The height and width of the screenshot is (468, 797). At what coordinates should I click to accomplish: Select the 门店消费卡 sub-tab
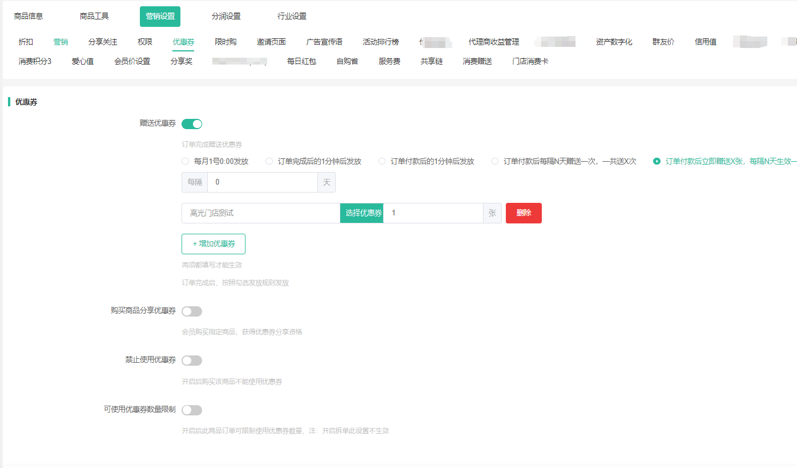coord(530,61)
